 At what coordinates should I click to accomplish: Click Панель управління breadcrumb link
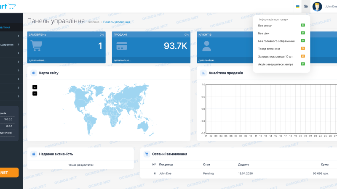coord(117,22)
